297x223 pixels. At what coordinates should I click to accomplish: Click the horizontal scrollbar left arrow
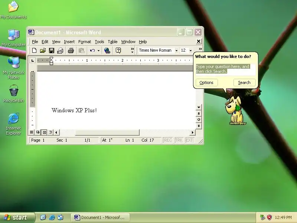tap(56, 132)
